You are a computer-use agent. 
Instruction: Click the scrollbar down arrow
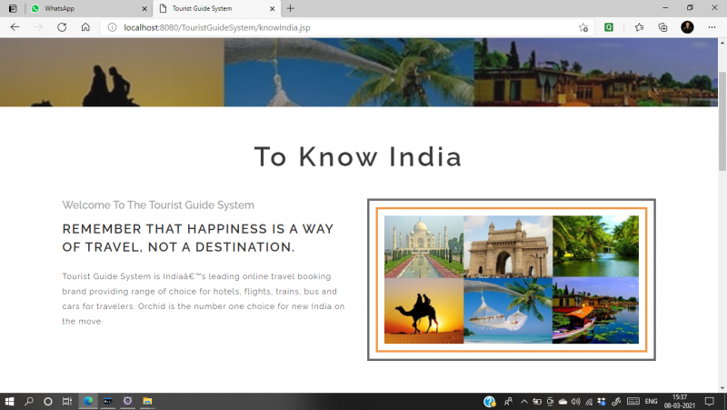722,388
